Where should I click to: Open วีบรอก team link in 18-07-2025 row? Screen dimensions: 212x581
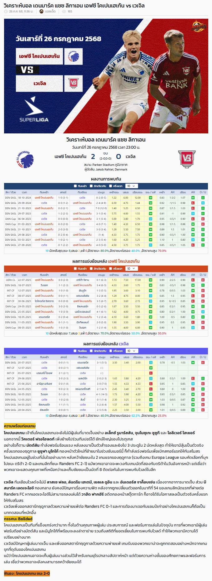coord(44,285)
